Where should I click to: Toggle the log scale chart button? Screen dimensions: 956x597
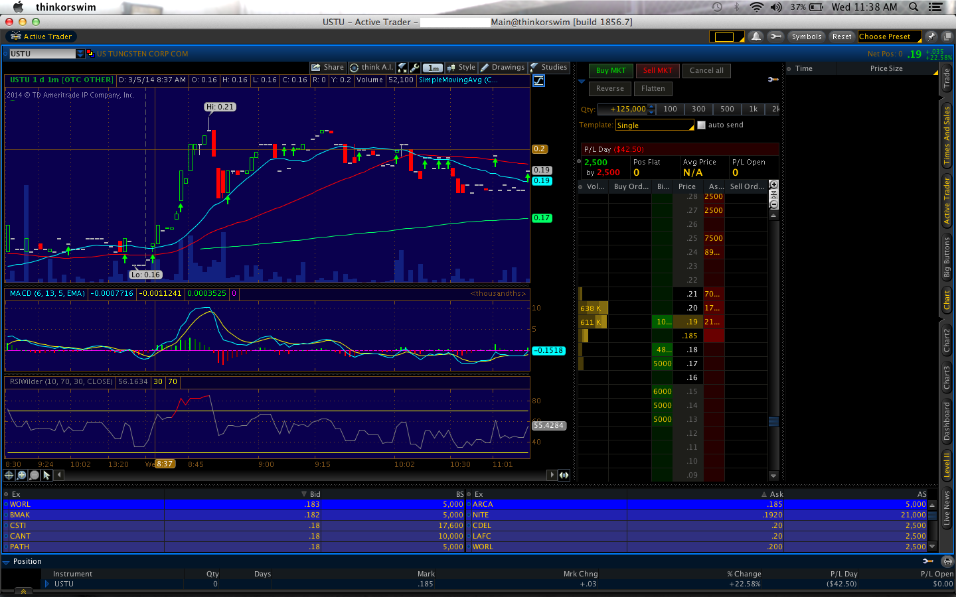tap(538, 81)
